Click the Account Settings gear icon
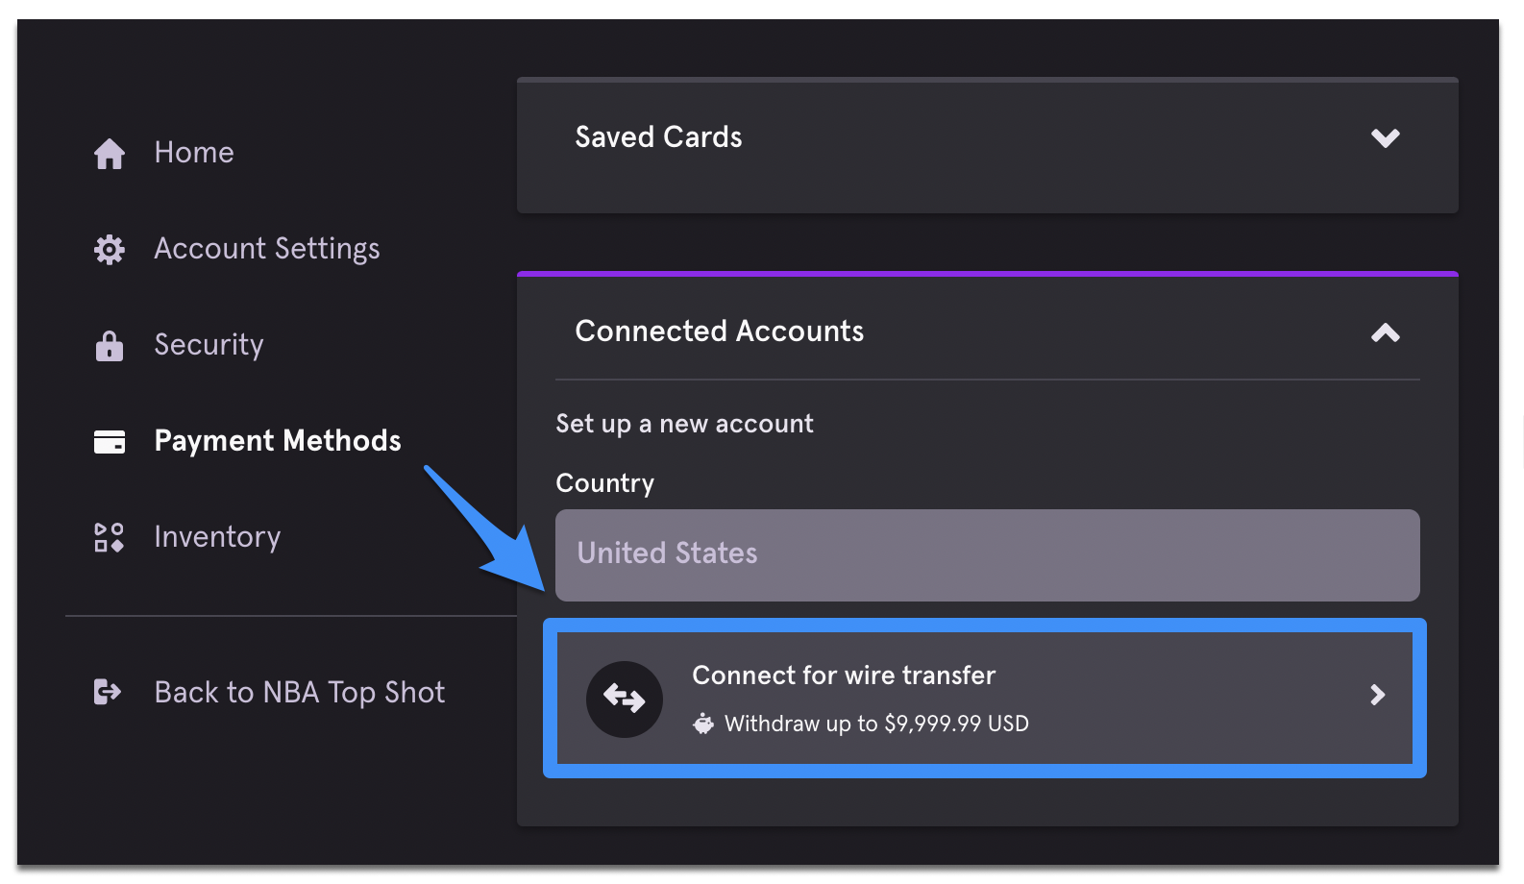The image size is (1524, 884). [110, 250]
